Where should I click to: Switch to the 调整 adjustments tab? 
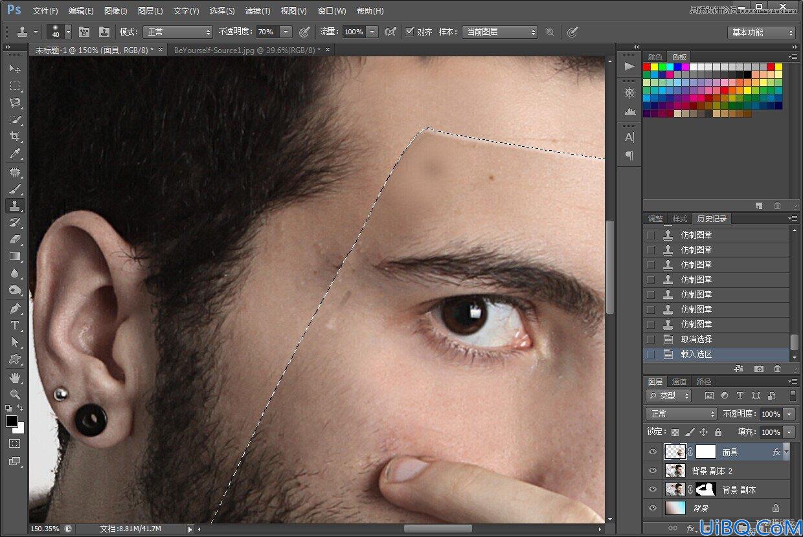[655, 219]
